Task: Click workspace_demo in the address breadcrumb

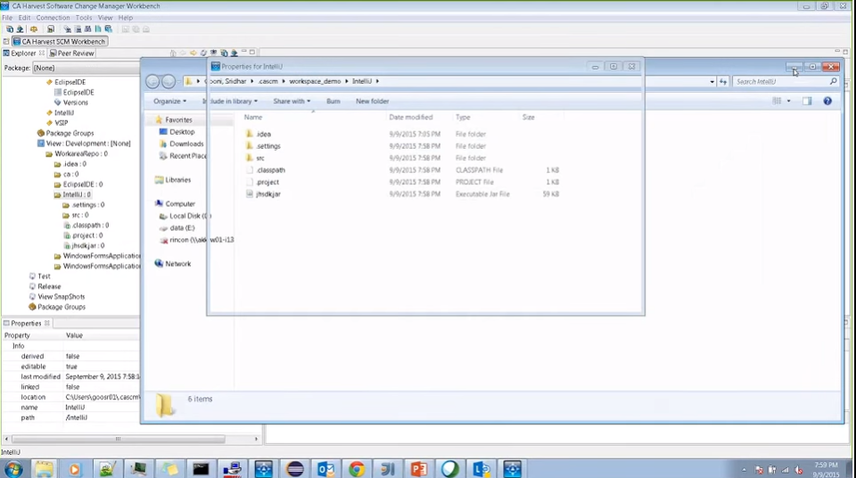Action: click(315, 81)
